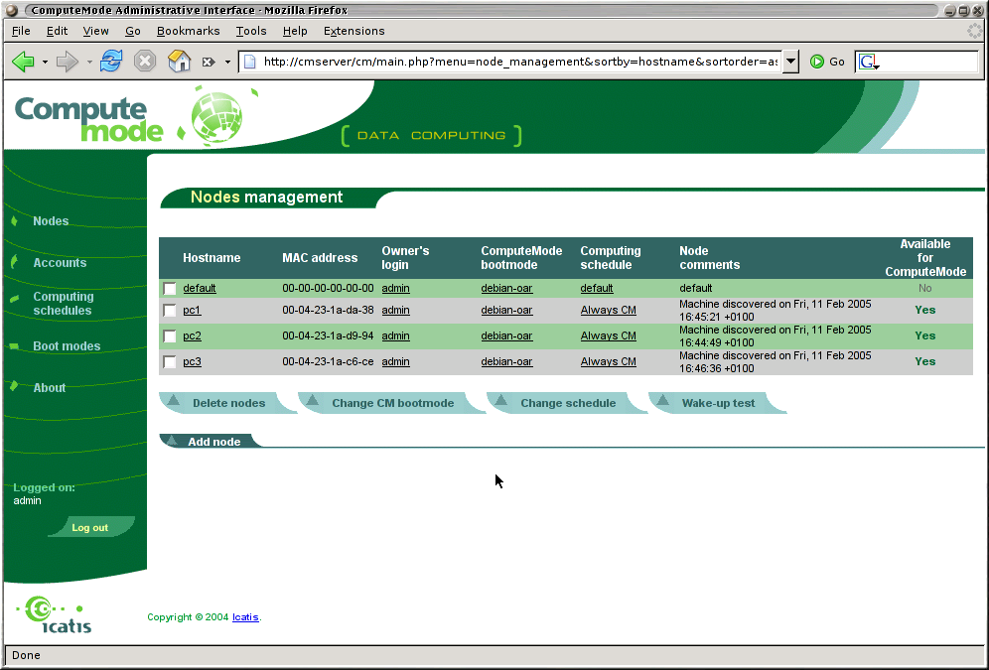The height and width of the screenshot is (670, 989).
Task: Mark the pc3 row checkbox
Action: click(170, 362)
